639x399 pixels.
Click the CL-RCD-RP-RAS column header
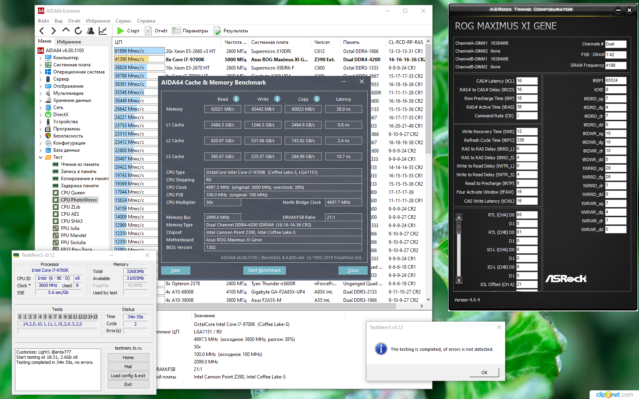(406, 42)
